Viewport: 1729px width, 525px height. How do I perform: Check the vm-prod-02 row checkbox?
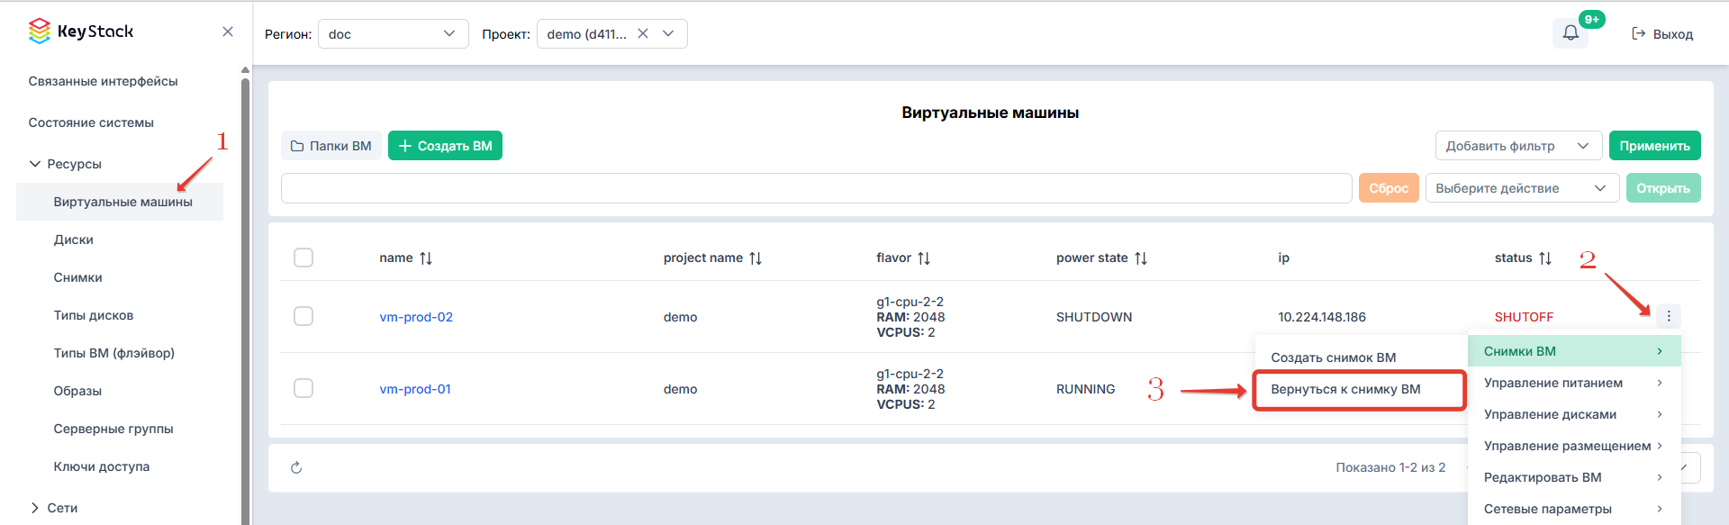click(303, 316)
